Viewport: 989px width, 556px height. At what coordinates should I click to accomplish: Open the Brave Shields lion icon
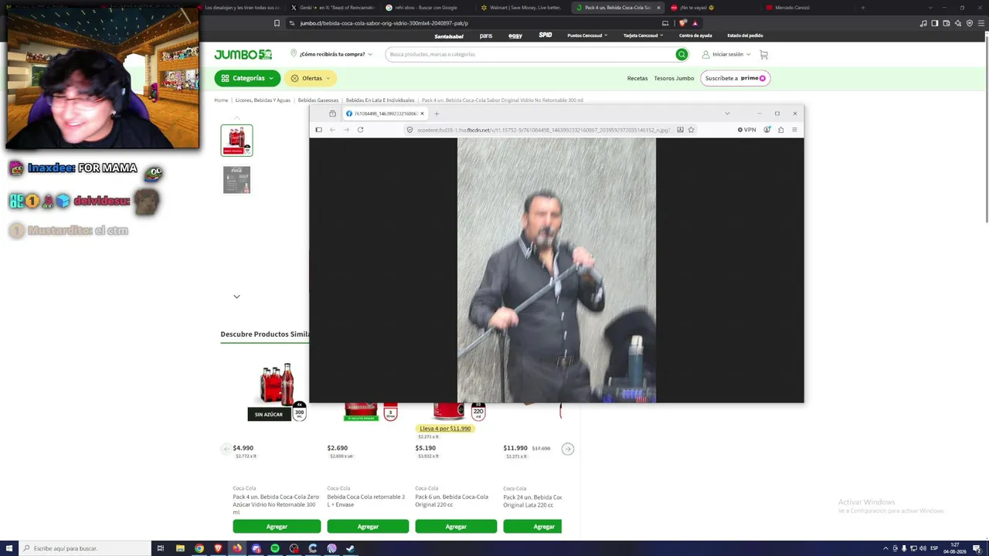coord(684,23)
